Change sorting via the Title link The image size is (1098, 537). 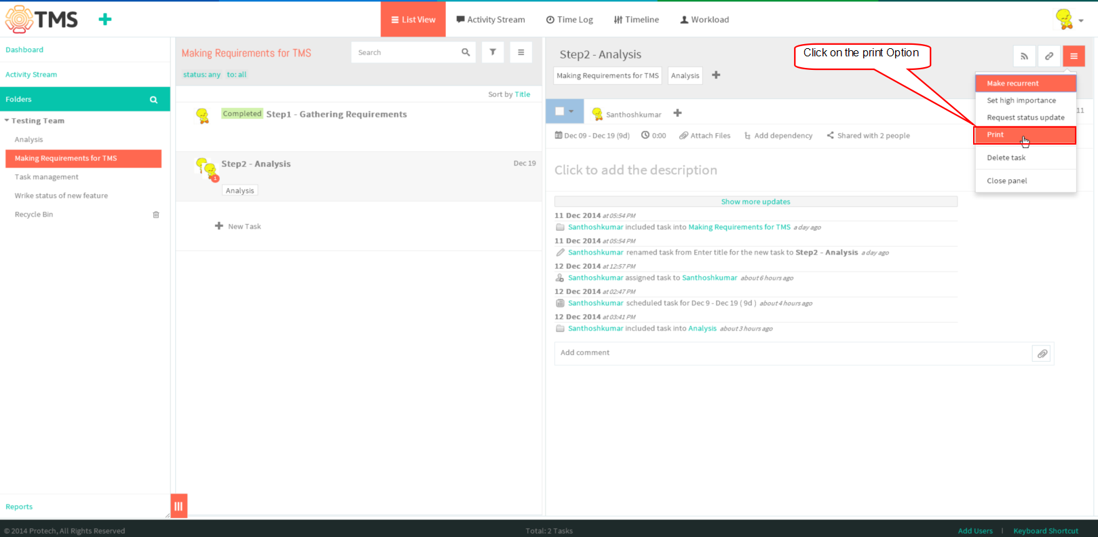pyautogui.click(x=523, y=94)
